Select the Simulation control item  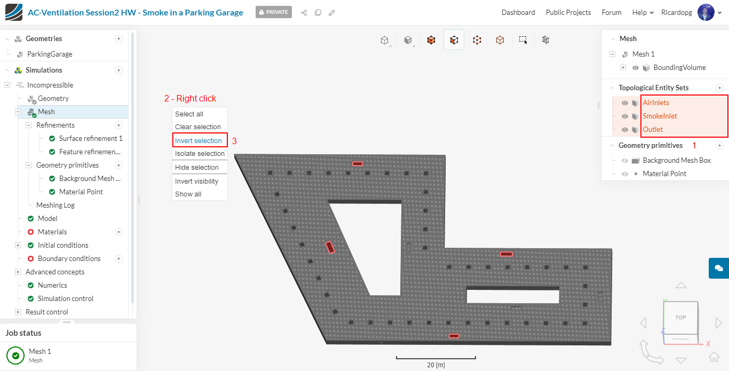coord(66,298)
